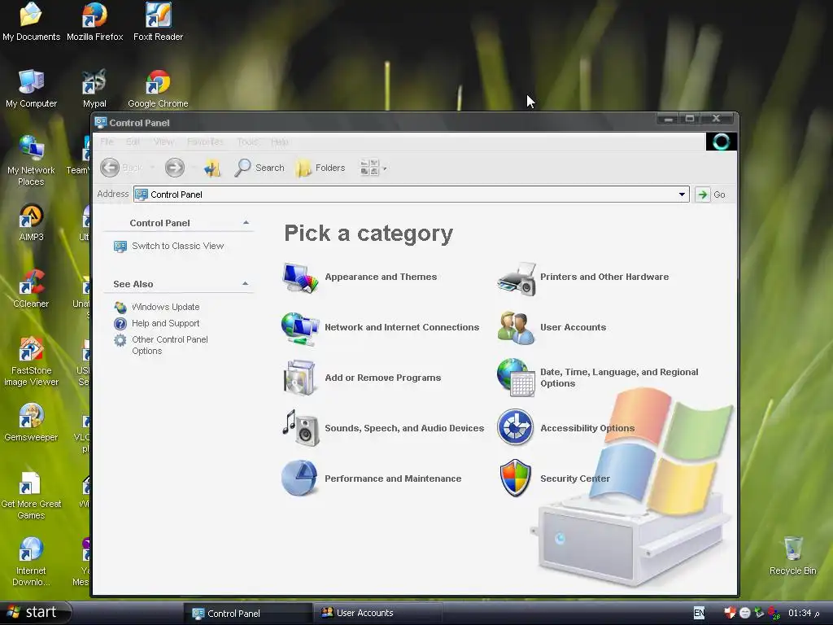Open the File menu
Image resolution: width=833 pixels, height=625 pixels.
point(107,142)
